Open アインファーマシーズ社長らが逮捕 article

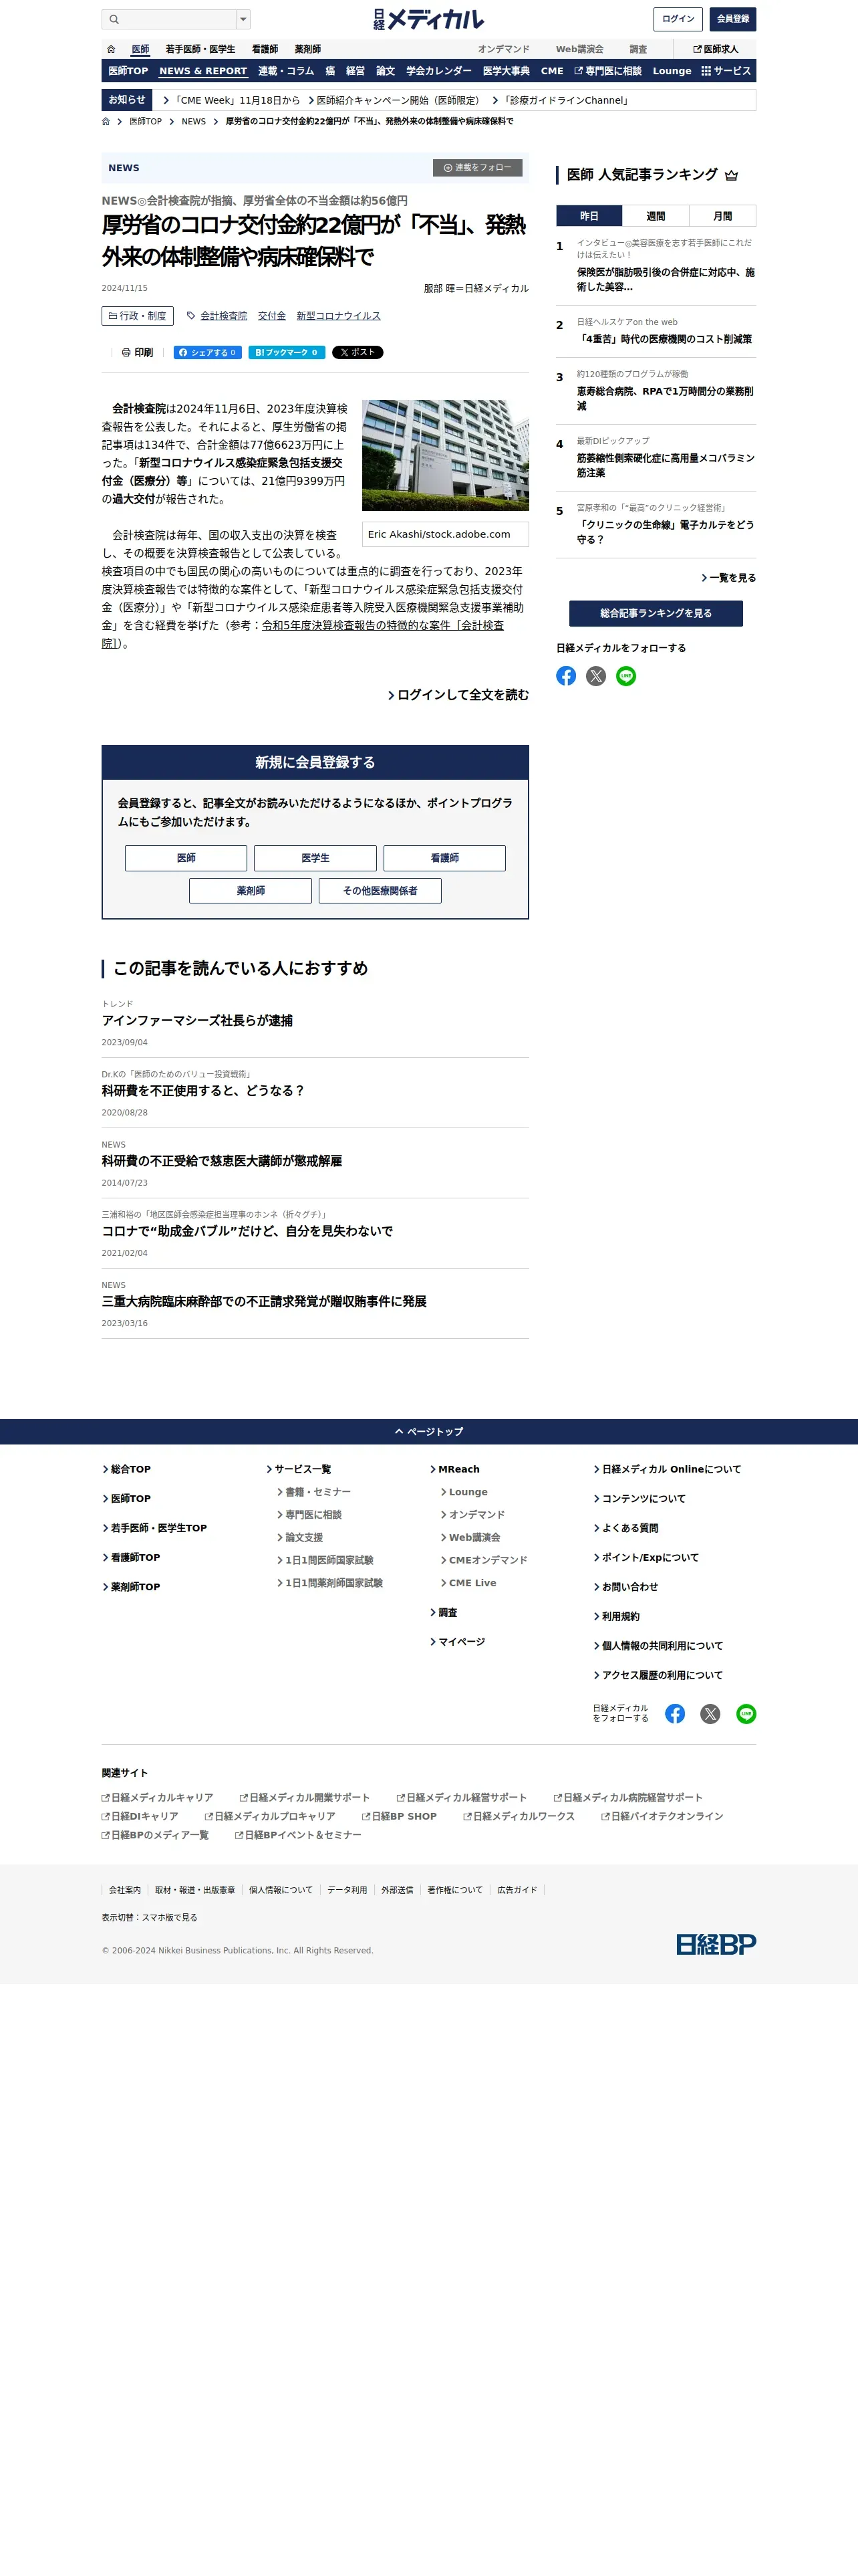pyautogui.click(x=196, y=1020)
